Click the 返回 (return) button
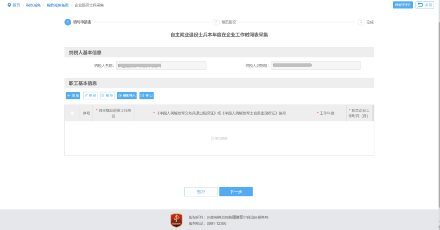The image size is (440, 230). (425, 5)
